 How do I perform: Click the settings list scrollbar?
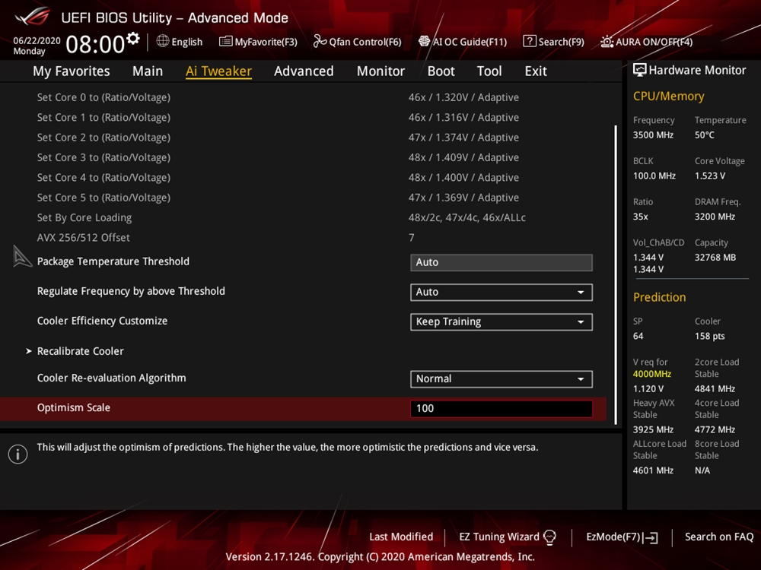[616, 275]
